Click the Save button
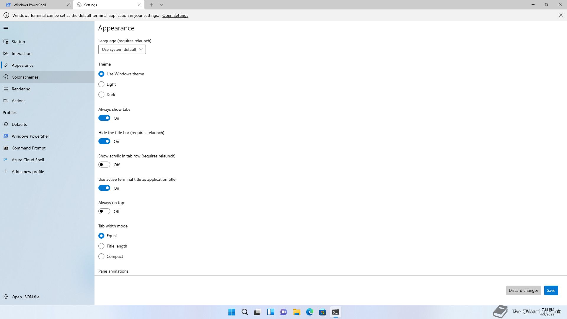 point(551,290)
